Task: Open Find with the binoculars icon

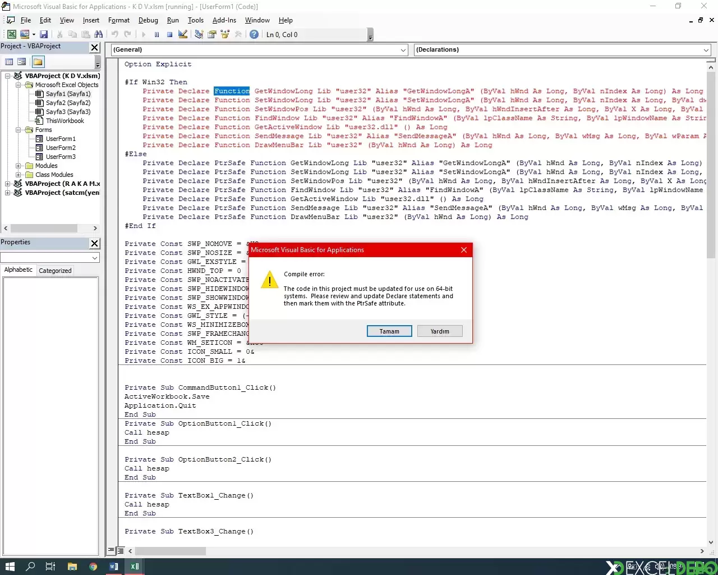Action: coord(99,34)
